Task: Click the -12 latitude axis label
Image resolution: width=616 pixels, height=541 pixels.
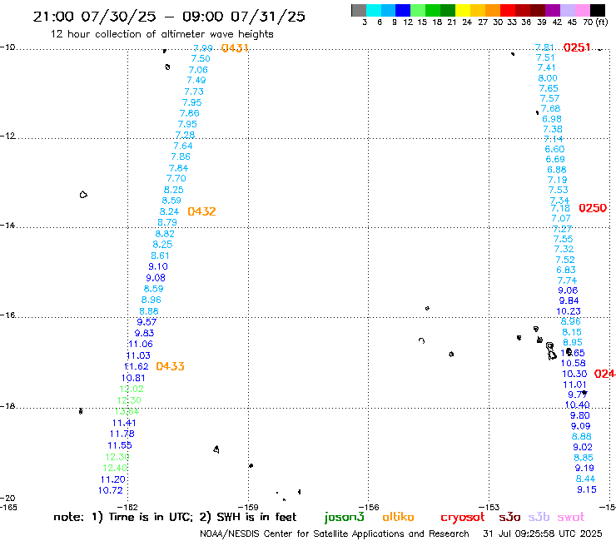Action: pos(7,136)
